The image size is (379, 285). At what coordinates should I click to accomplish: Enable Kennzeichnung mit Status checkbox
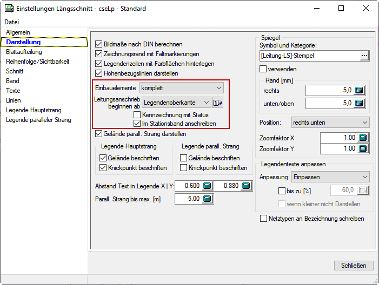tap(137, 115)
